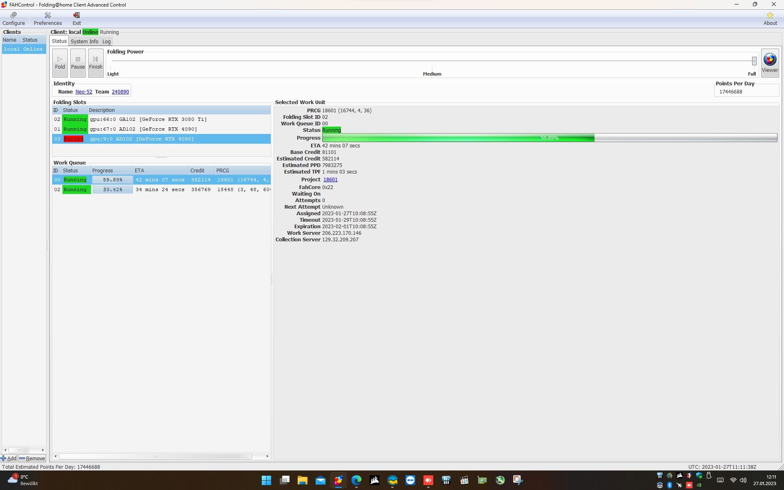Viewport: 784px width, 490px height.
Task: Click the Folding@home taskbar icon
Action: coord(338,480)
